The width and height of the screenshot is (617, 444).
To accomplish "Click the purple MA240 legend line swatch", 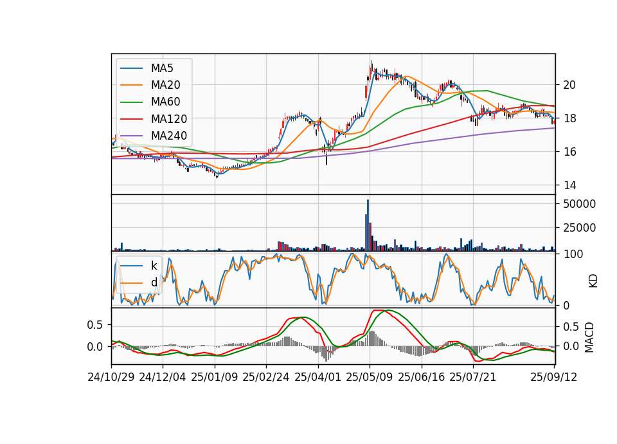I will [x=131, y=136].
